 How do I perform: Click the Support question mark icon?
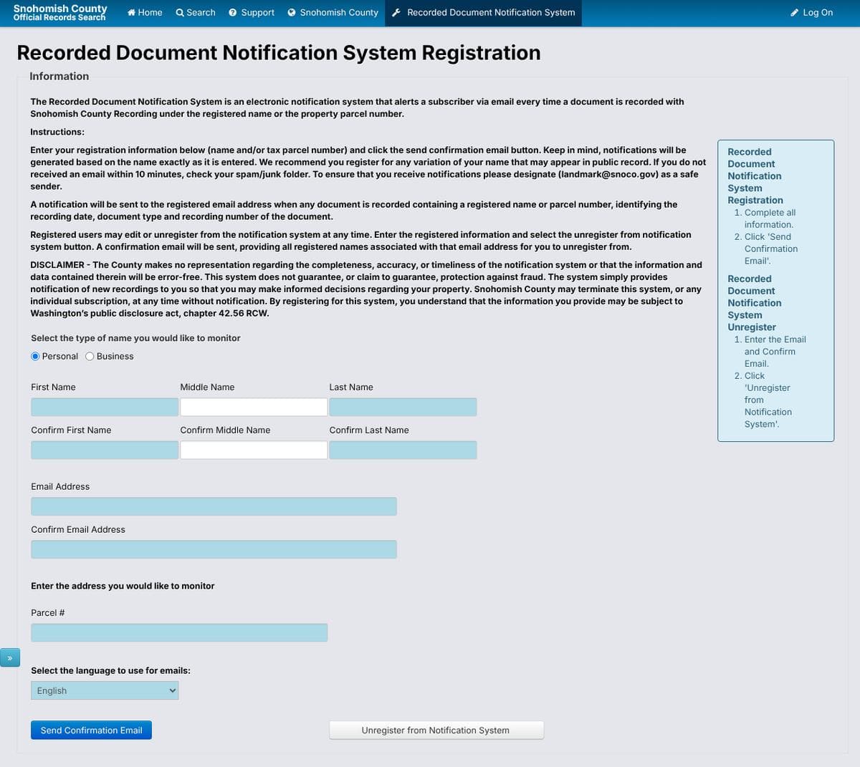tap(233, 12)
